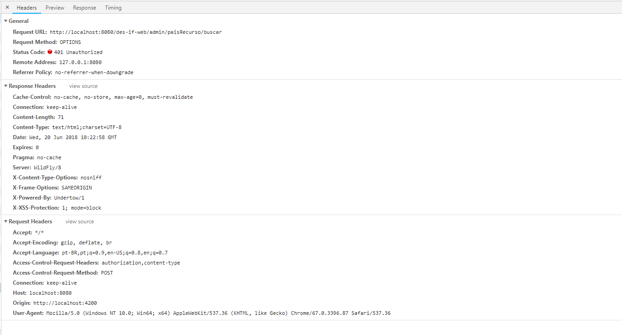Click the Pragma no-cache value
Screen dimensions: 622x335
coord(49,157)
